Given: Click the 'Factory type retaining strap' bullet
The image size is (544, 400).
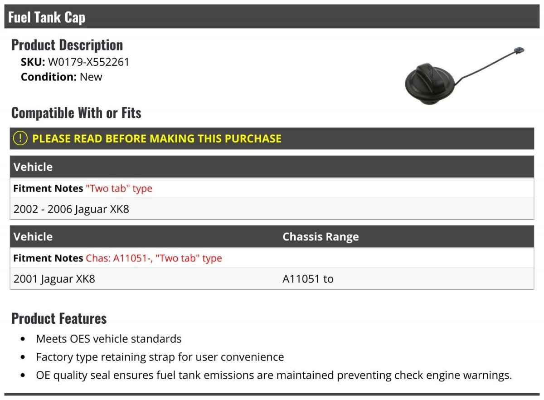Looking at the screenshot, I should [x=160, y=357].
